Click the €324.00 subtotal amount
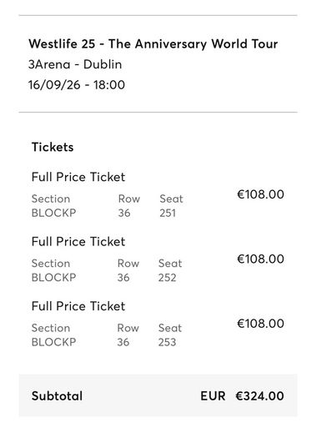 pos(260,396)
